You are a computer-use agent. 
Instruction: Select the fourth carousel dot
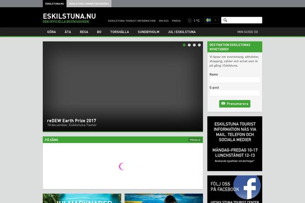[x=199, y=45]
